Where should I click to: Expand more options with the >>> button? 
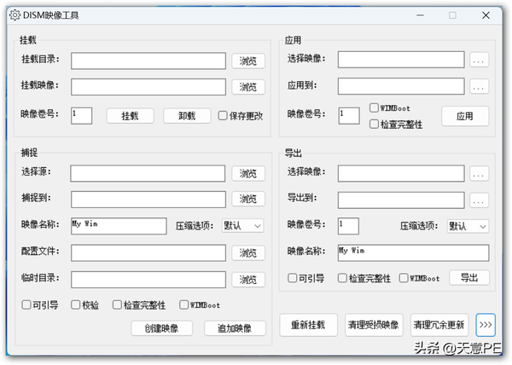point(486,325)
